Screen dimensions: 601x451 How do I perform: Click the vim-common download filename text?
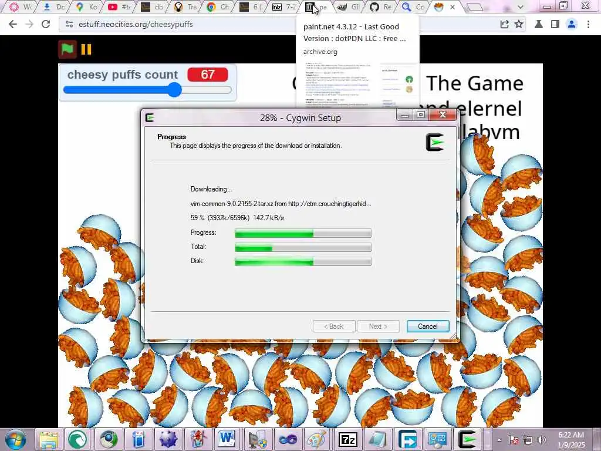(x=281, y=204)
